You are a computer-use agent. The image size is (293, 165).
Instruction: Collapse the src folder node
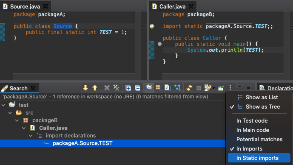point(10,112)
